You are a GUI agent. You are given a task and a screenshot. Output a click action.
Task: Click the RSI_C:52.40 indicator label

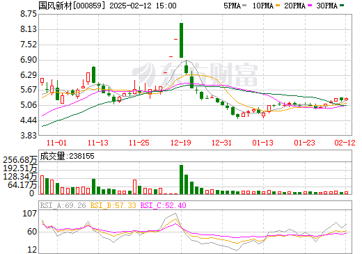point(164,205)
